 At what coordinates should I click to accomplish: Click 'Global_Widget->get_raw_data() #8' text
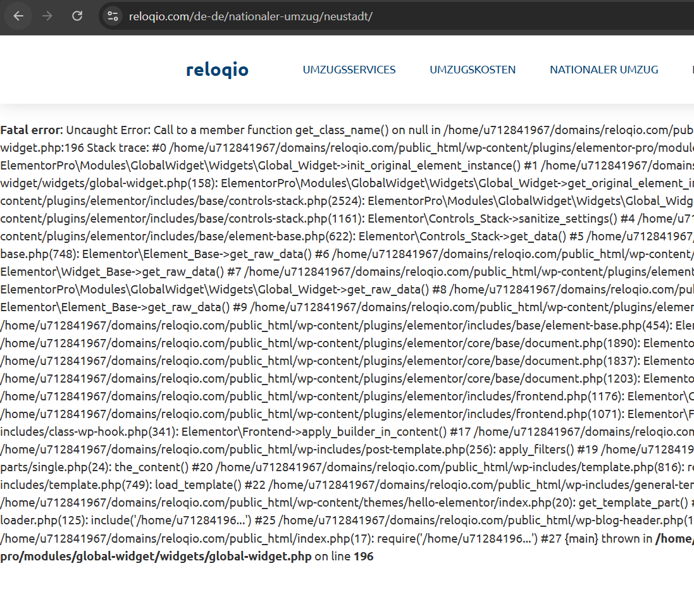(352, 290)
